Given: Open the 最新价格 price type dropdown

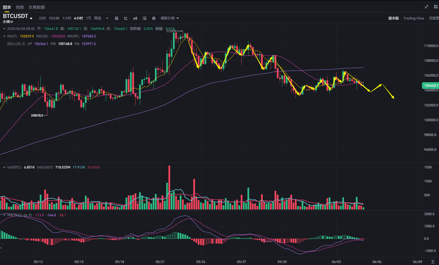Looking at the screenshot, I should [x=170, y=18].
